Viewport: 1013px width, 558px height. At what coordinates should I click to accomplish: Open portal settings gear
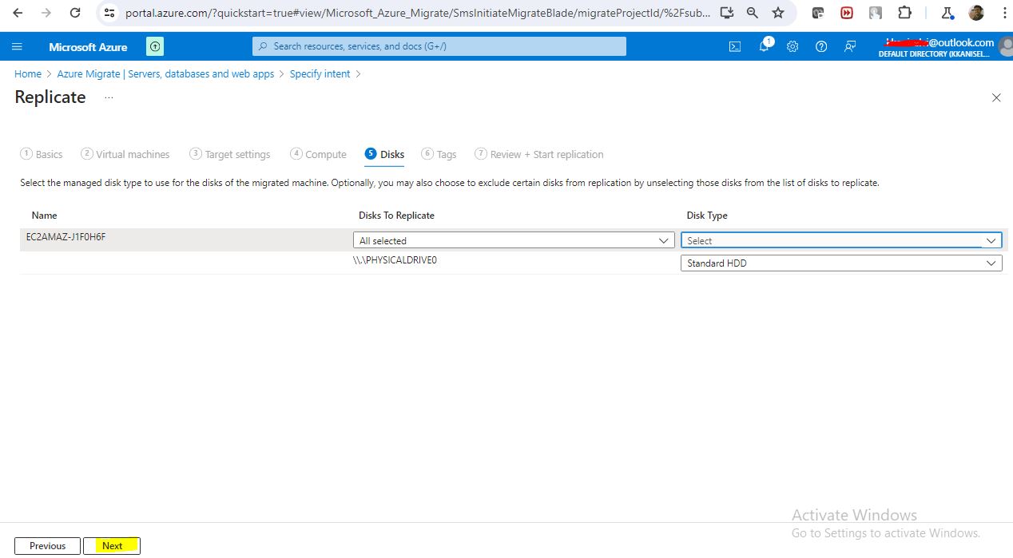point(793,47)
